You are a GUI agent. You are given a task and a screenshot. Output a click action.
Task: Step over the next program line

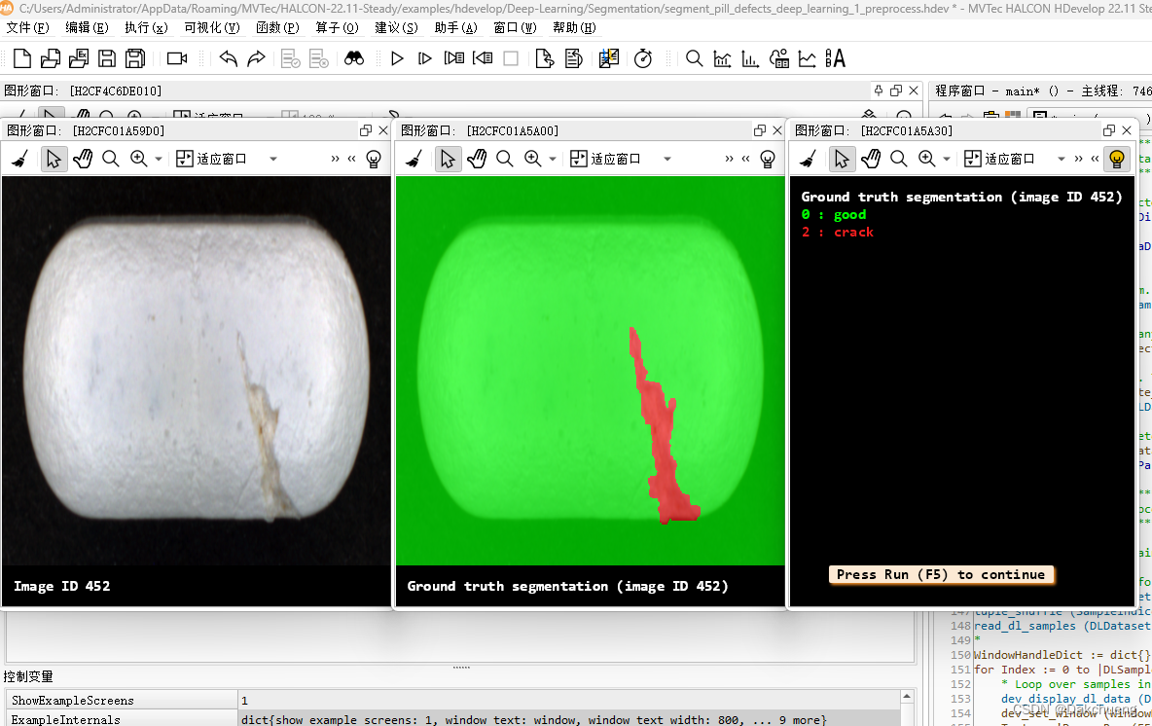(x=454, y=58)
